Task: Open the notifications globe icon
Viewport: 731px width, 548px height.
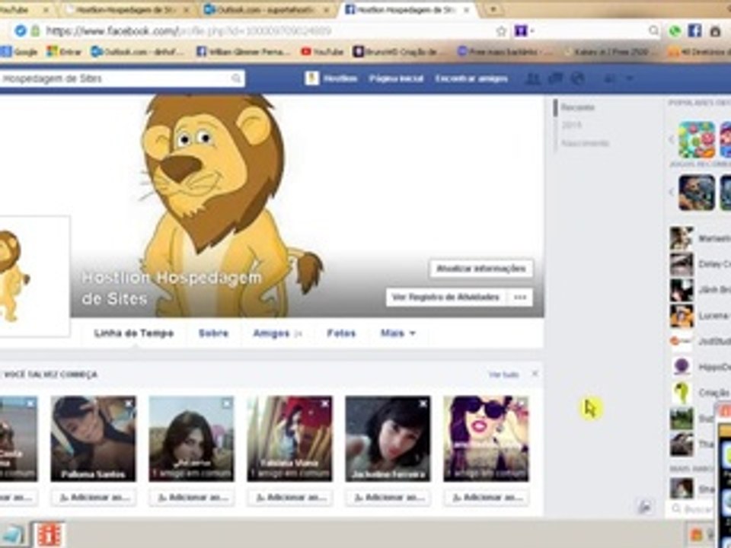Action: pos(578,78)
